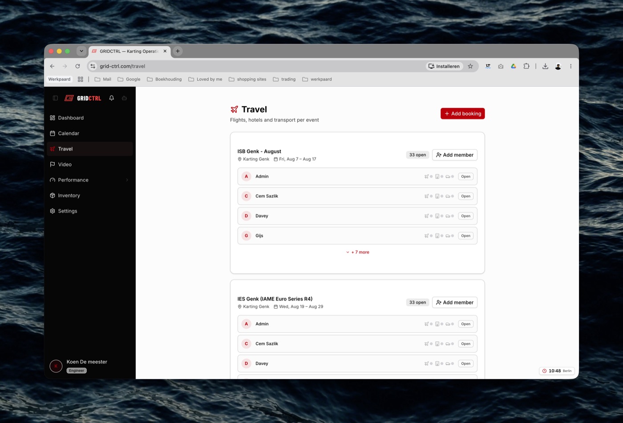Add member to ISB Genk - August
The height and width of the screenshot is (423, 623).
[454, 155]
